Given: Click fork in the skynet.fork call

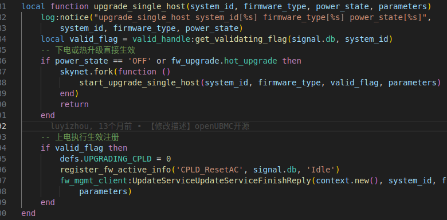Looking at the screenshot, I should (x=103, y=72).
